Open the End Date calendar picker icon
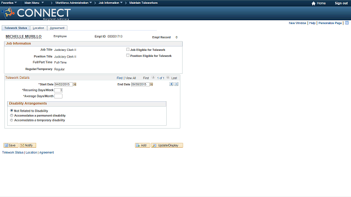 click(x=151, y=84)
